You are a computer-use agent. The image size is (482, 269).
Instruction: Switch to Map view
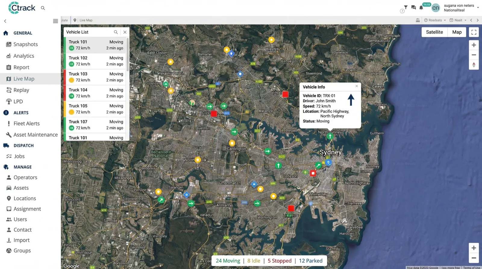[457, 32]
